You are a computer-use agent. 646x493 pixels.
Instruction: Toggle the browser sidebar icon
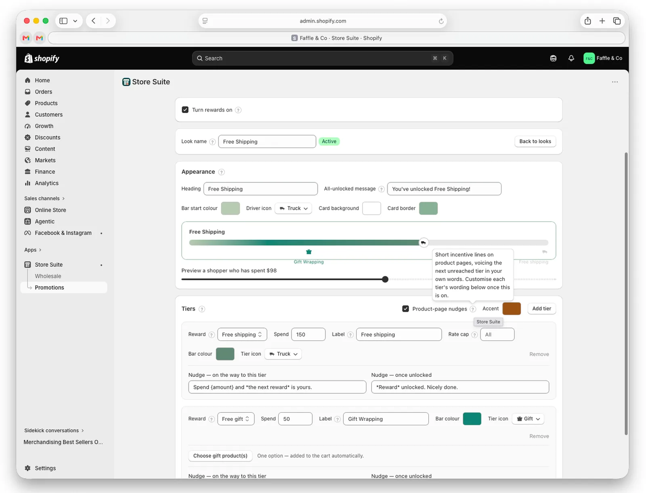coord(63,21)
